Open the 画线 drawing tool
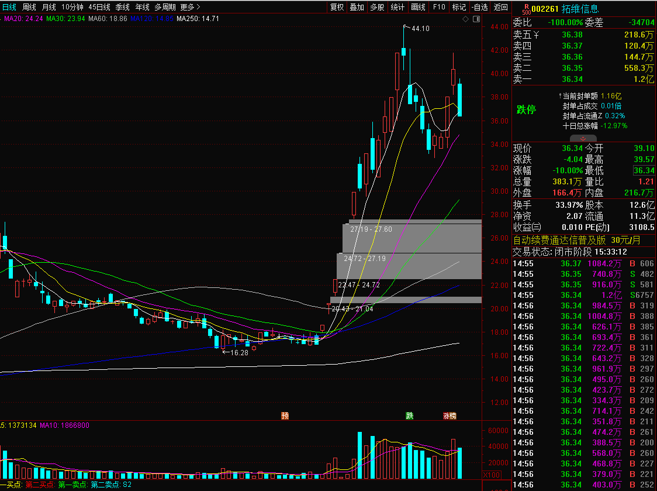 pos(418,7)
